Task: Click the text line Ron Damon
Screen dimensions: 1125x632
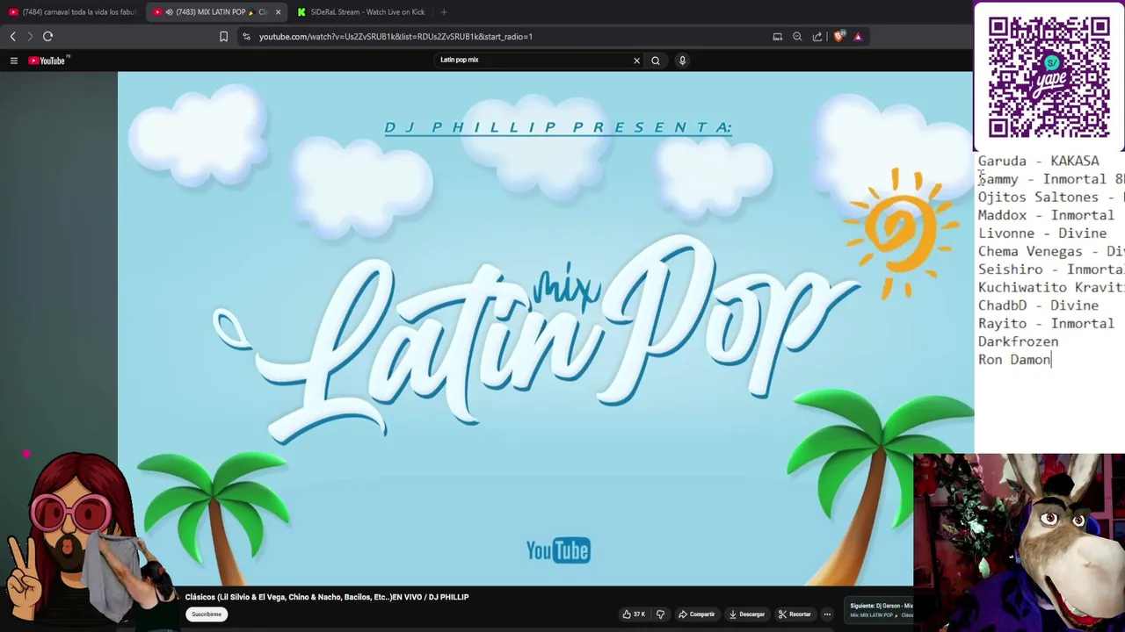Action: pos(1014,360)
